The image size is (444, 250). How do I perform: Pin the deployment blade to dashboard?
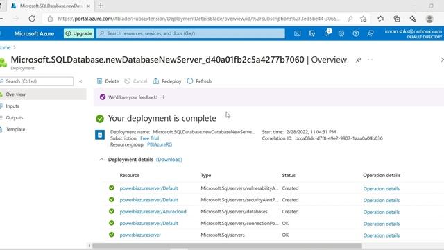click(x=358, y=60)
